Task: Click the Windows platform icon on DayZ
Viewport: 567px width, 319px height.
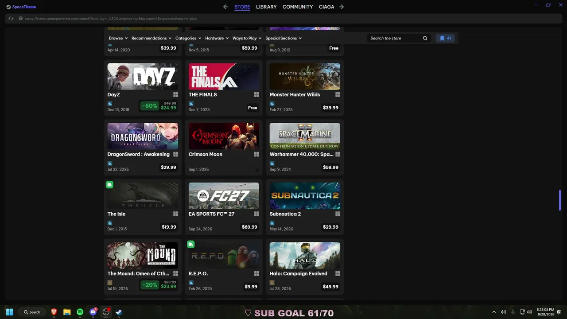Action: point(176,94)
